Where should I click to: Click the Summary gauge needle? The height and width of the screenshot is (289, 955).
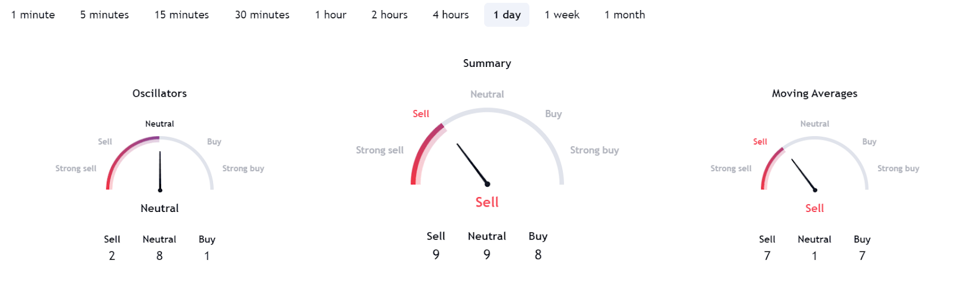click(472, 164)
